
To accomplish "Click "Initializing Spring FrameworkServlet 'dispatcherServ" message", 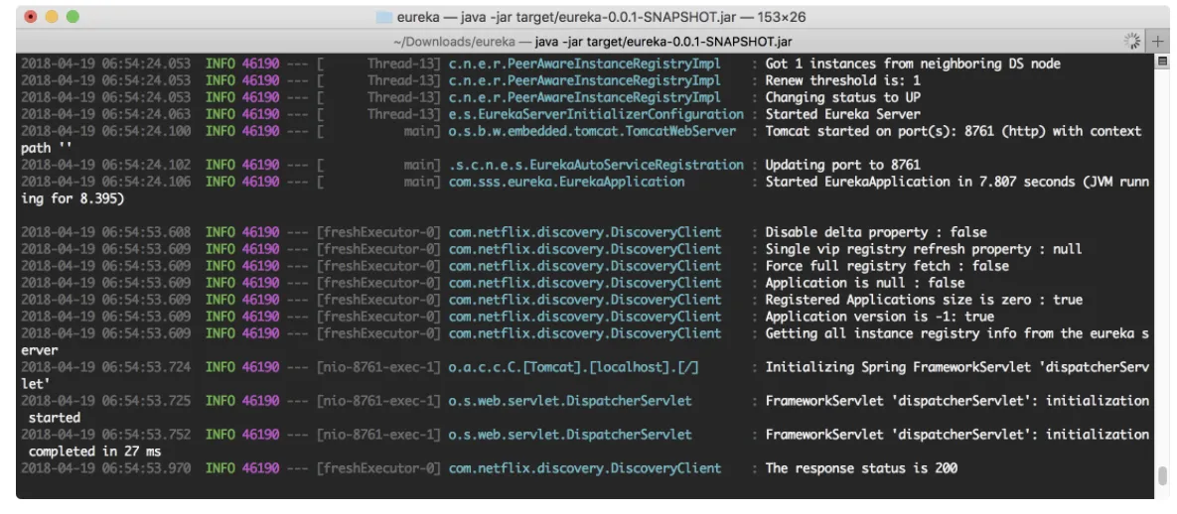I will [957, 367].
